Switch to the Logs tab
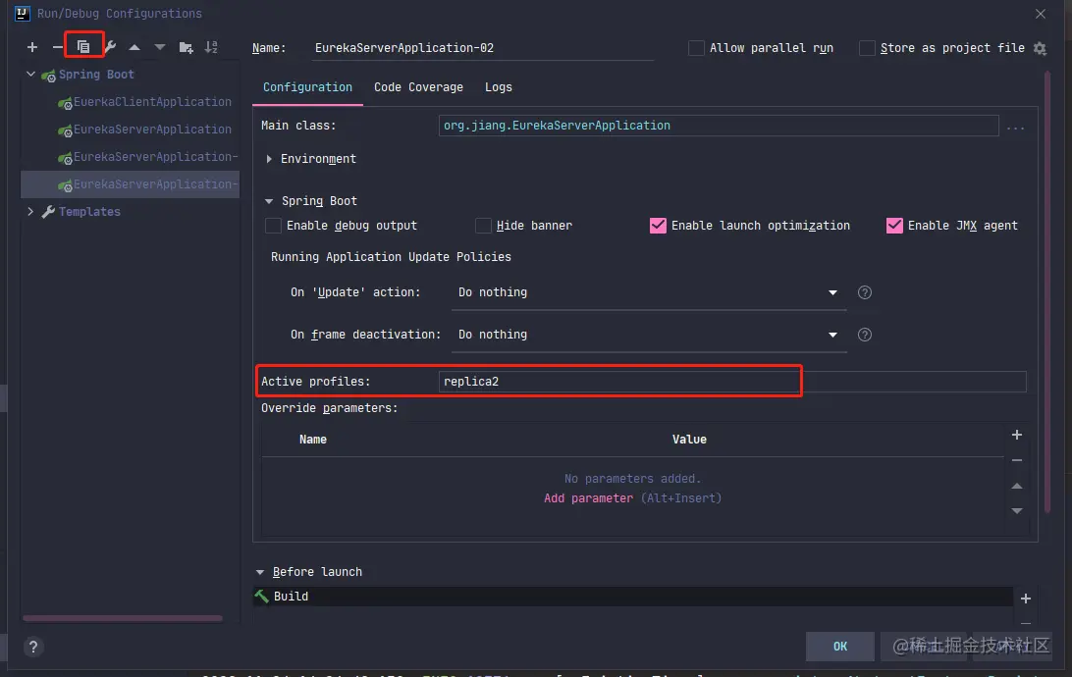1072x677 pixels. tap(499, 87)
